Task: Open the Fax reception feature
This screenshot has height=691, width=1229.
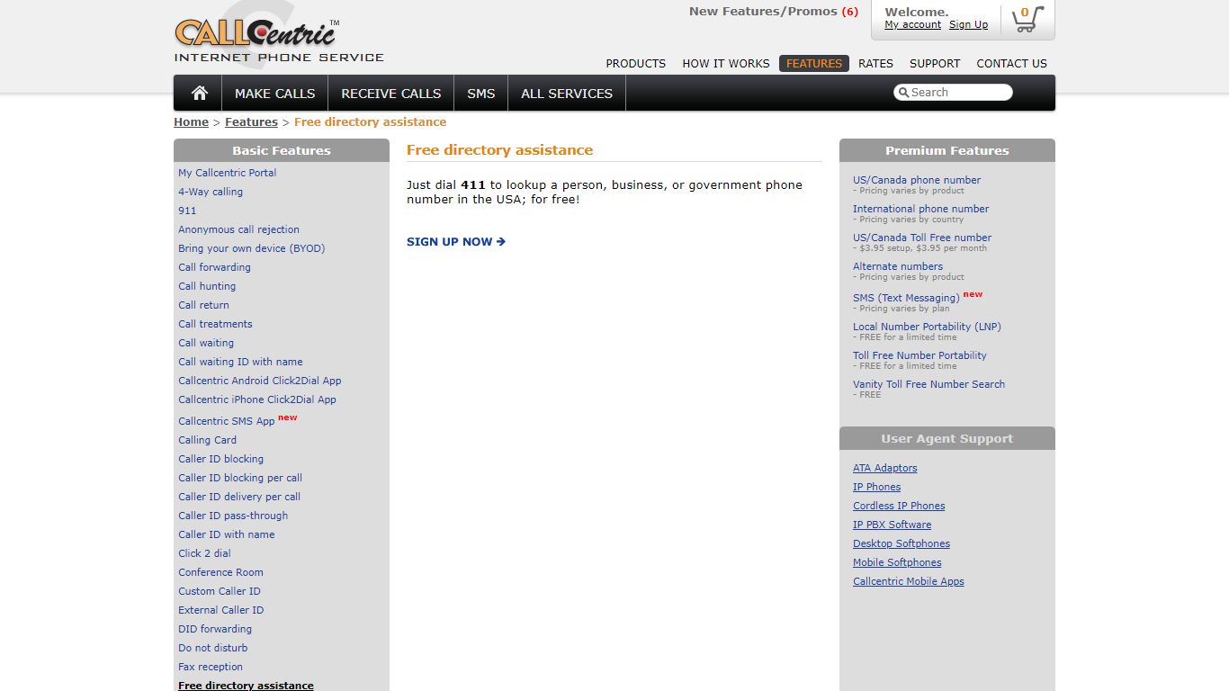Action: click(211, 667)
